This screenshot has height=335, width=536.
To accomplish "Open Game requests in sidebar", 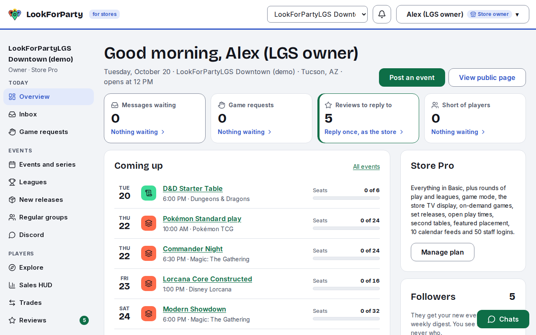I will (x=49, y=132).
